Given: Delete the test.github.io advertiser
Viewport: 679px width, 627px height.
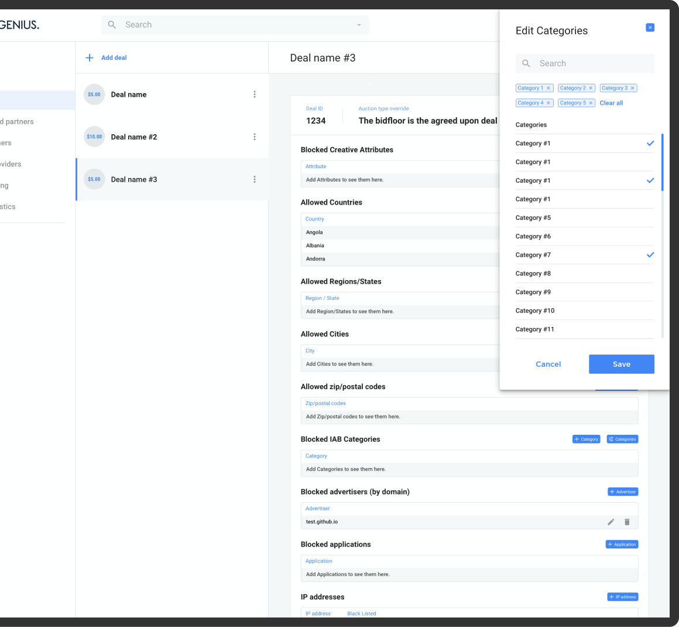Looking at the screenshot, I should click(x=626, y=522).
